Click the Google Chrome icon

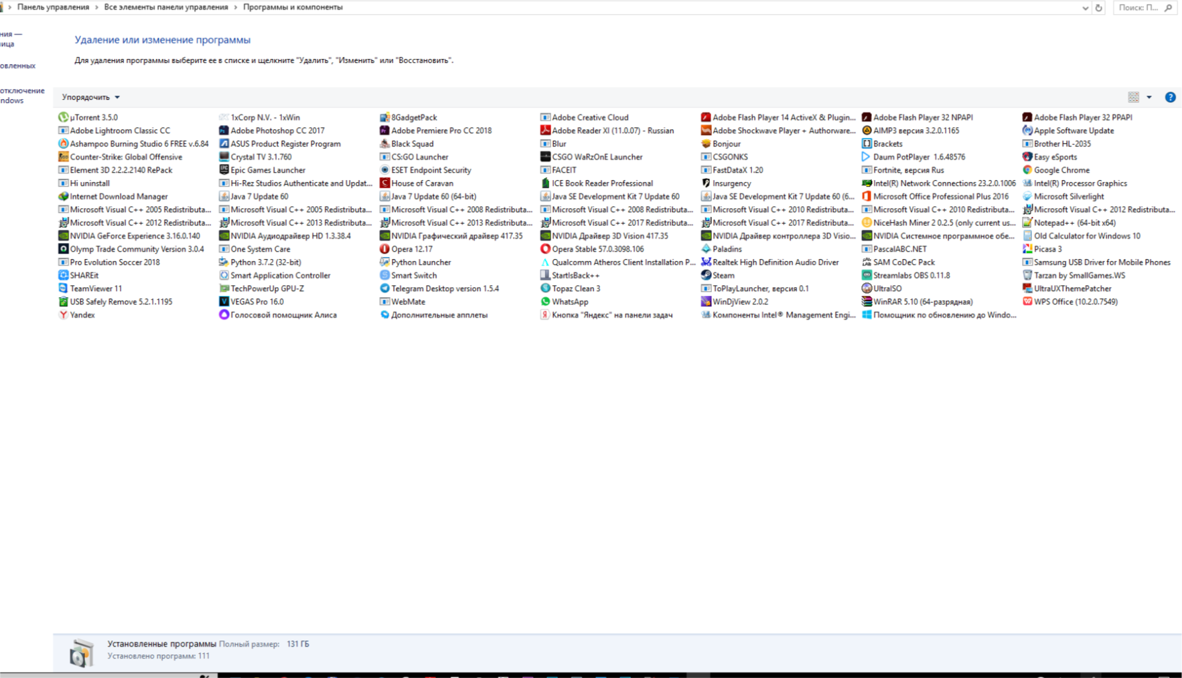(1027, 170)
